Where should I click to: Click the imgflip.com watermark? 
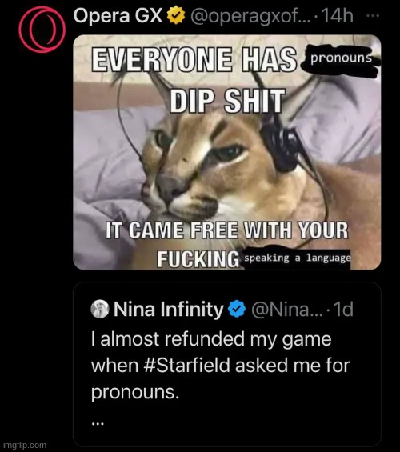pyautogui.click(x=25, y=445)
